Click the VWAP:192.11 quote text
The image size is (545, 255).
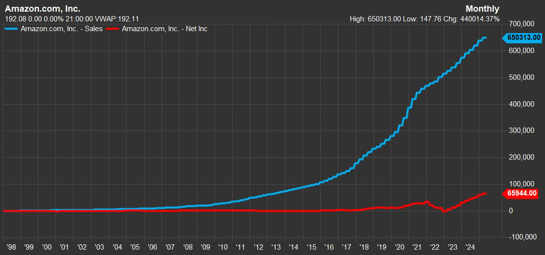coord(117,19)
